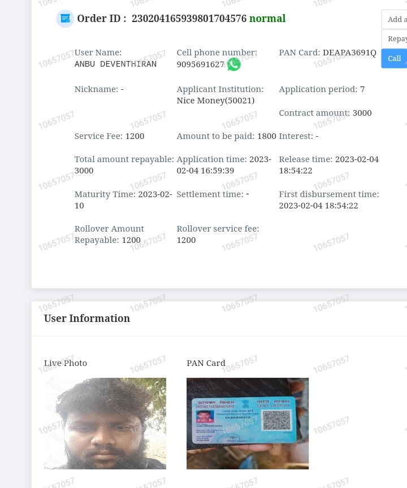Click the user name ANBU DEVENTHIRAN
Image resolution: width=407 pixels, height=488 pixels.
coord(115,64)
